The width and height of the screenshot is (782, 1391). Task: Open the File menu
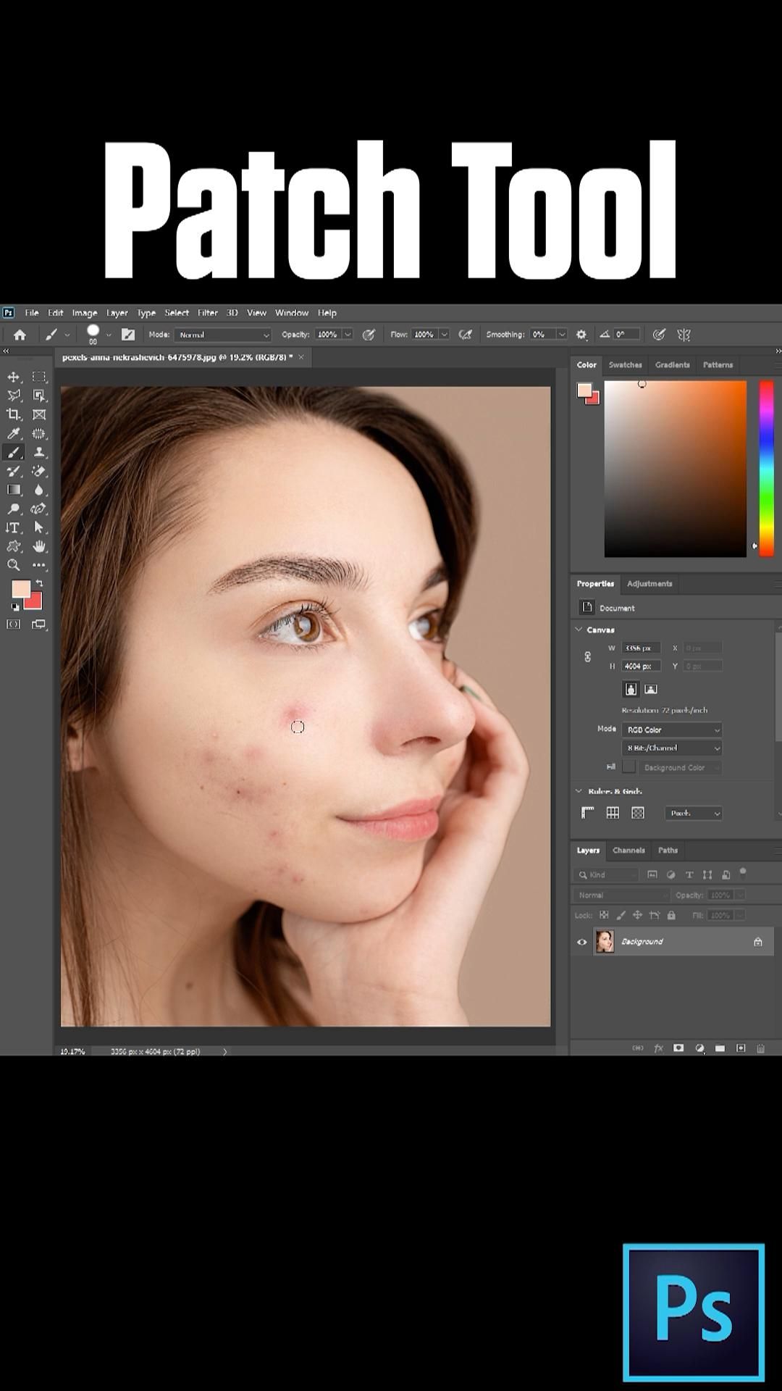pos(32,313)
